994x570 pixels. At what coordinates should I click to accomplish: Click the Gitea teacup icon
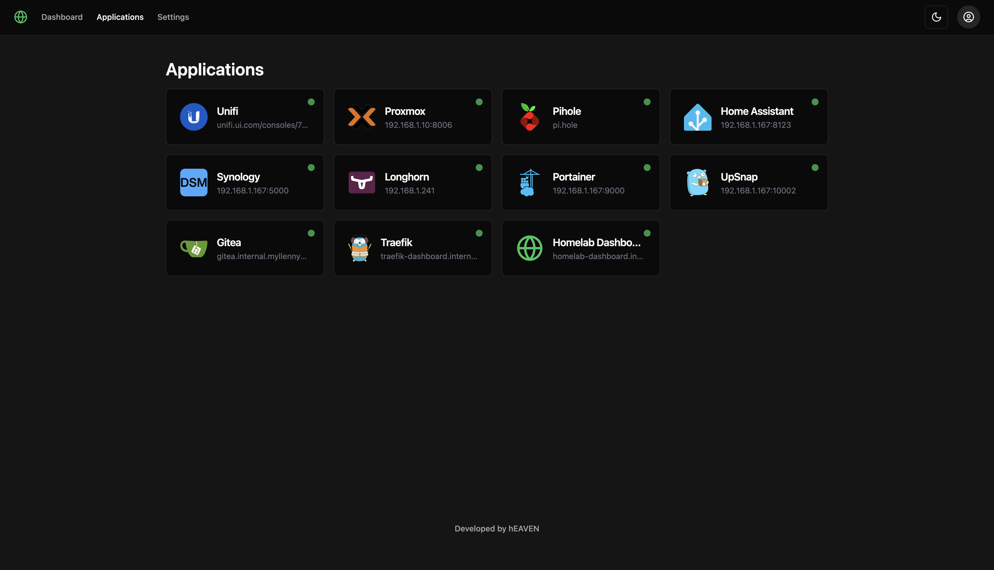coord(194,248)
